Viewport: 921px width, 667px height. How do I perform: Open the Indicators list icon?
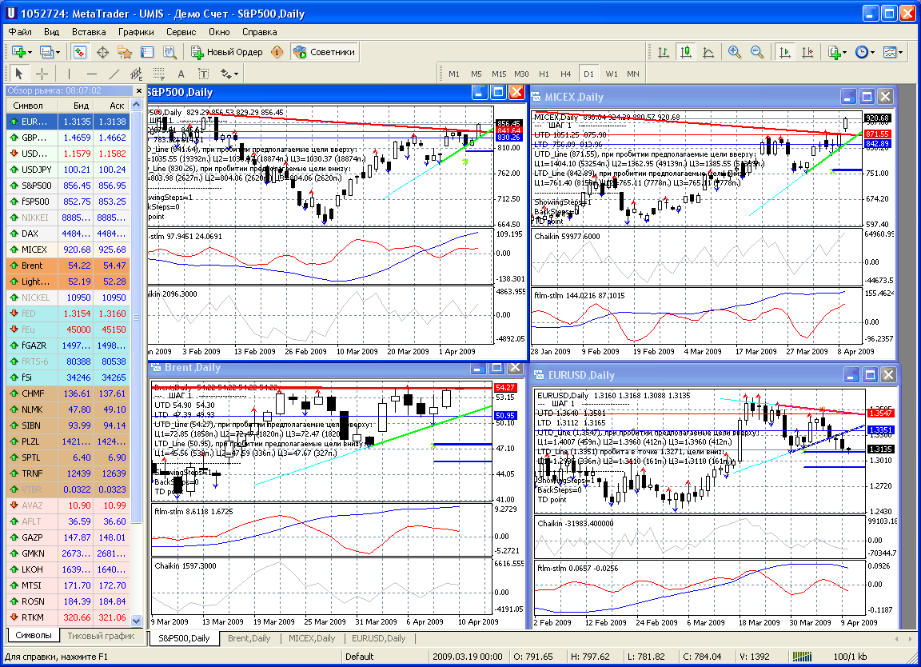(x=834, y=52)
